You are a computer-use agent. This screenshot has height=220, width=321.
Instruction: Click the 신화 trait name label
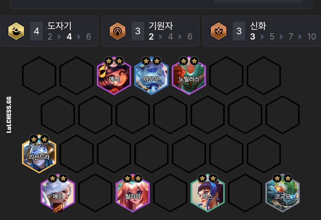(x=258, y=26)
